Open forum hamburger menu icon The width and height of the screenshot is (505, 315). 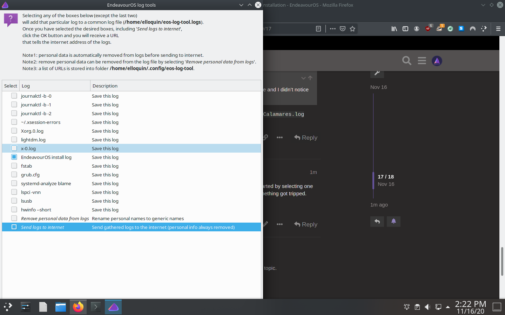pyautogui.click(x=422, y=61)
